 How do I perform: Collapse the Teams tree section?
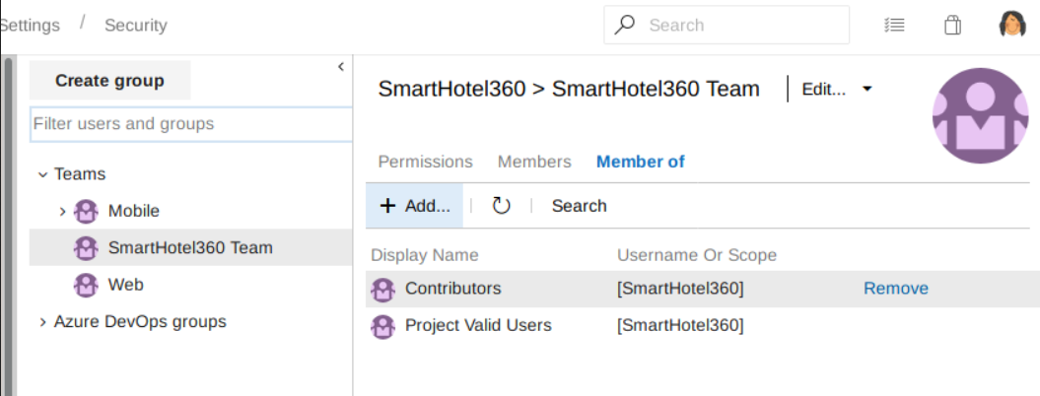[42, 174]
